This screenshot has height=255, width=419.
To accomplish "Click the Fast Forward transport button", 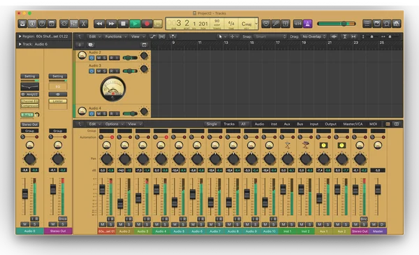I will point(111,24).
